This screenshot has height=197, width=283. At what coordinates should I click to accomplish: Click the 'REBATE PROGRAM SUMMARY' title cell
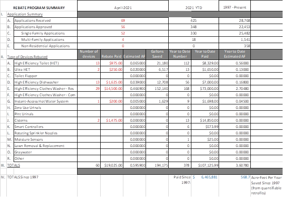(x=39, y=8)
